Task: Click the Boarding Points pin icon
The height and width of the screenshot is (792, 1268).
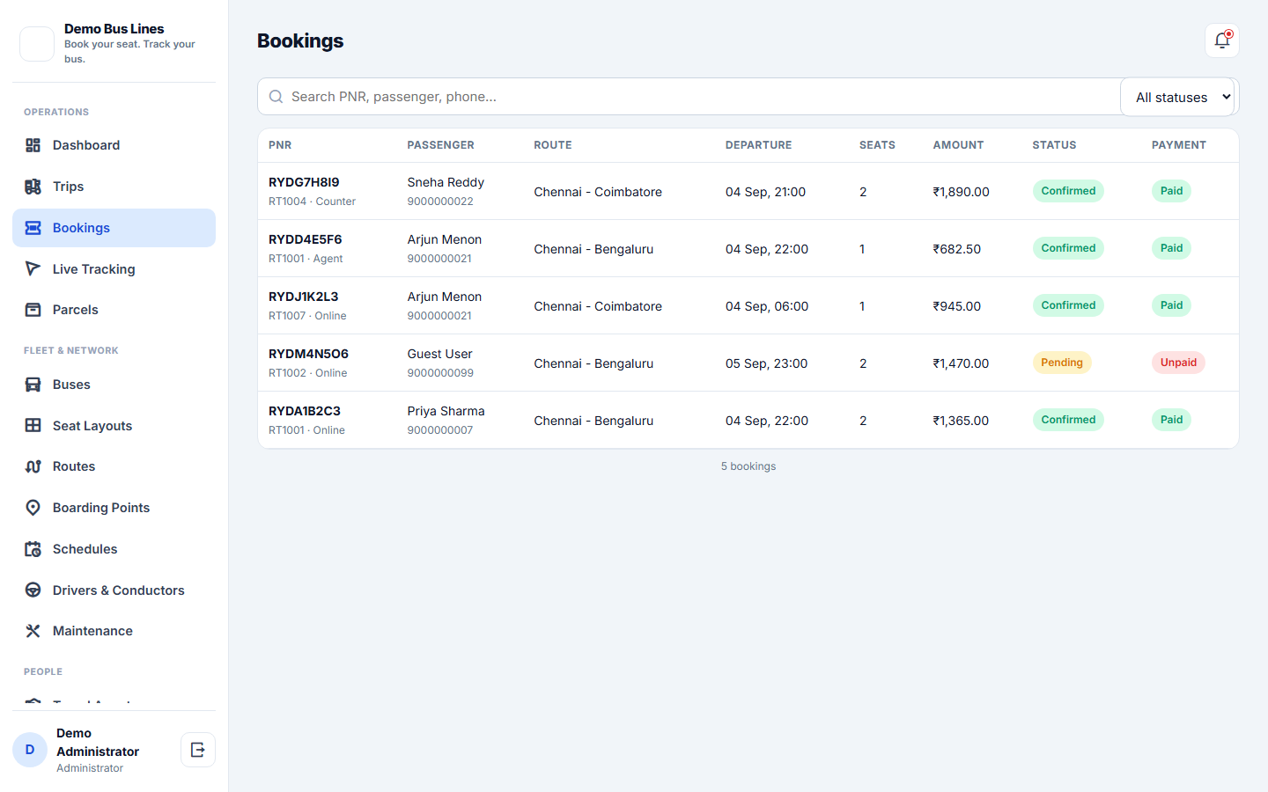Action: point(33,508)
